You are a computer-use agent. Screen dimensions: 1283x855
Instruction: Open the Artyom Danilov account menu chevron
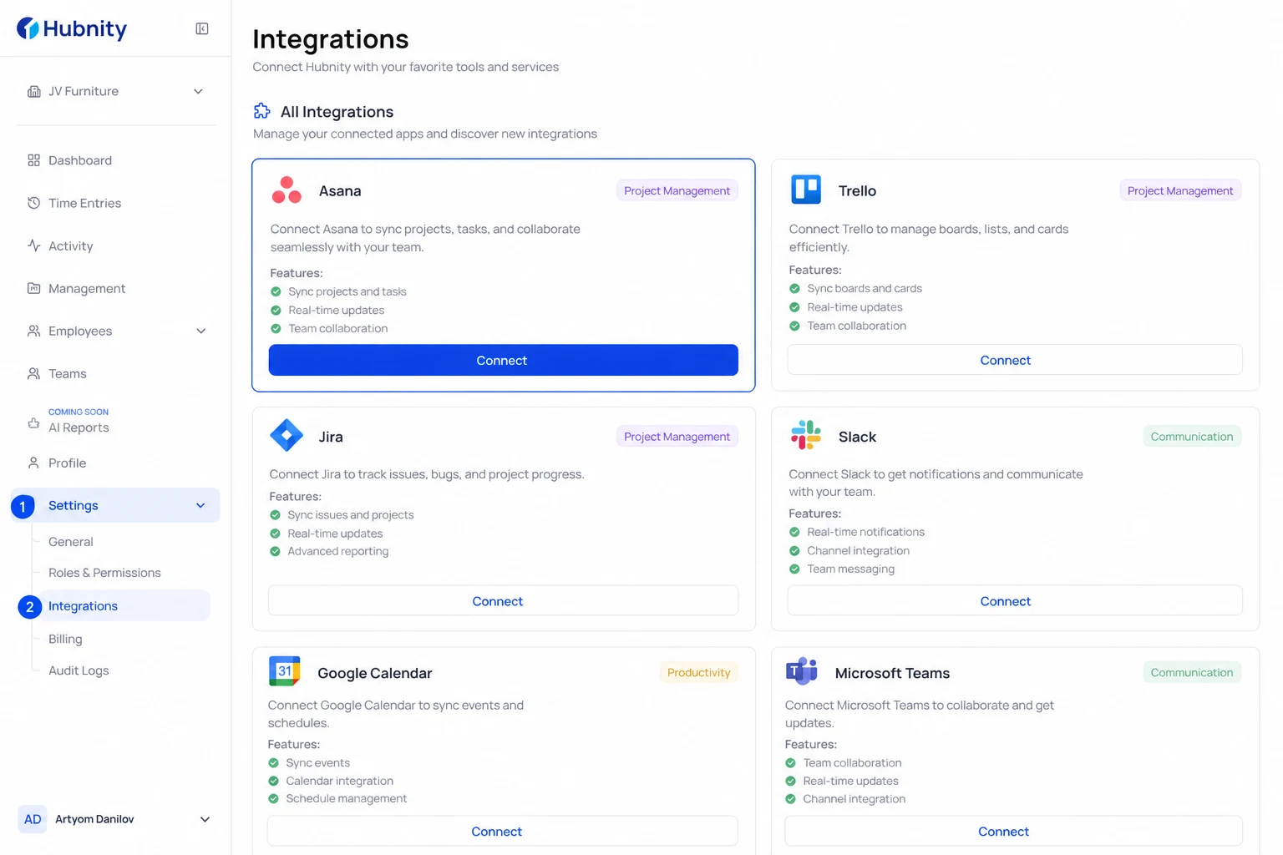pos(205,820)
